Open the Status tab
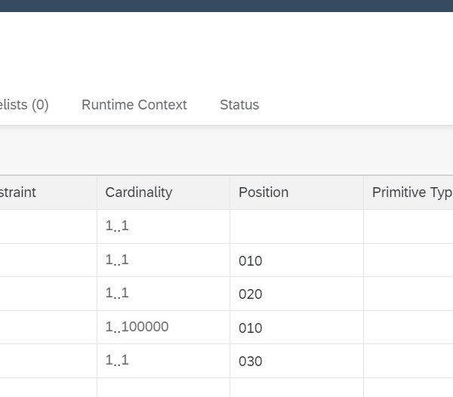Viewport: 453px width, 397px height. (x=239, y=105)
